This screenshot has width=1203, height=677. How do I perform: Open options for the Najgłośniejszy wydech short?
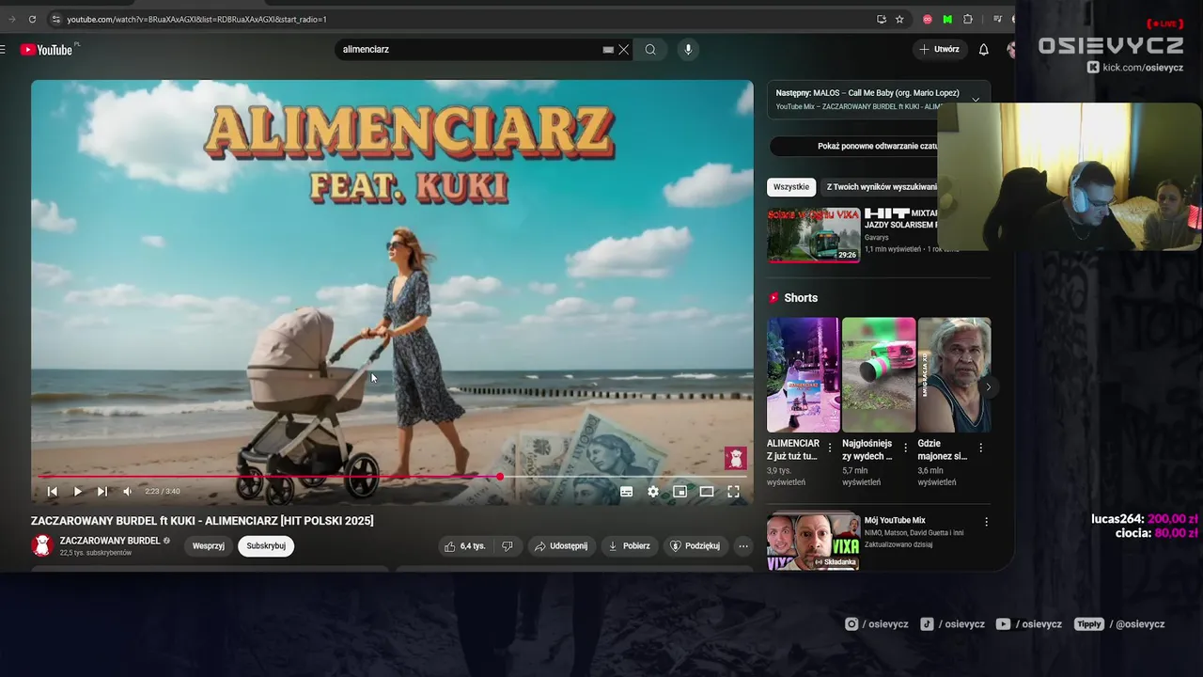pyautogui.click(x=905, y=449)
